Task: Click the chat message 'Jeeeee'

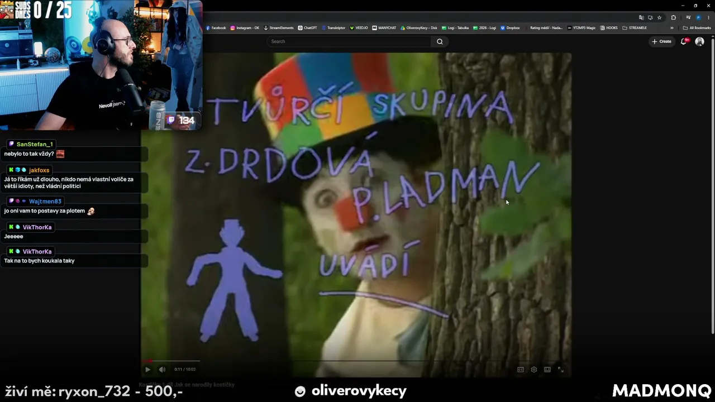Action: click(x=14, y=236)
